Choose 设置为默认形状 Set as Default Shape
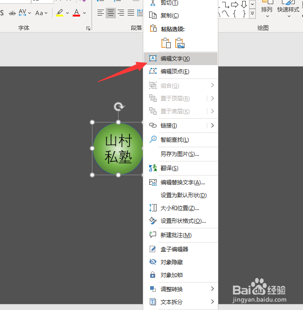This screenshot has width=303, height=310. [x=180, y=195]
